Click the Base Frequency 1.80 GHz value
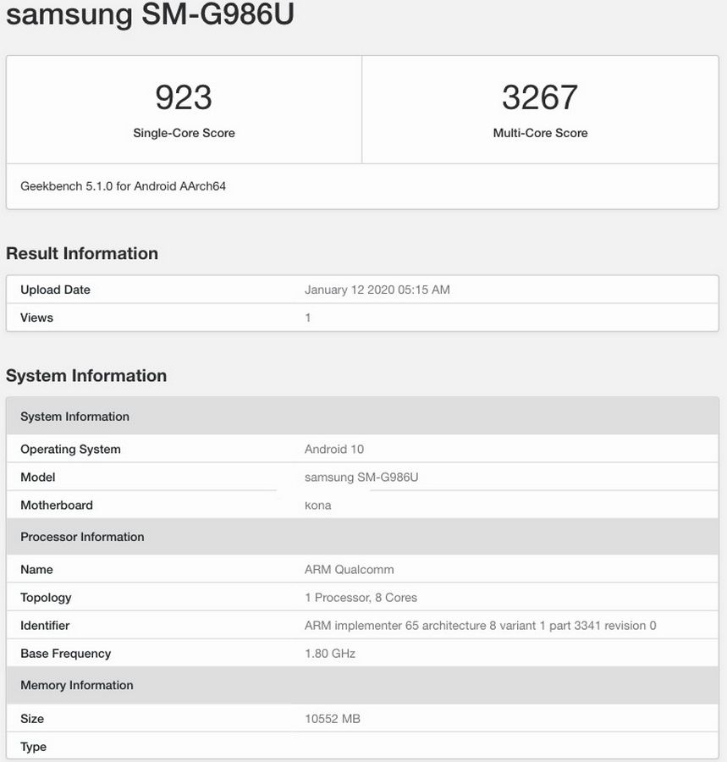Viewport: 727px width, 762px height. (x=330, y=653)
